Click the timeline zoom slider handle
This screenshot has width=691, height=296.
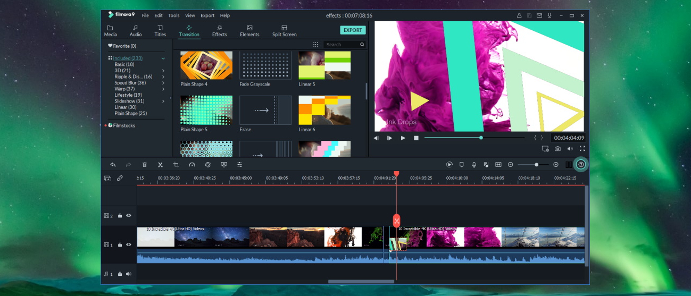[x=536, y=165]
